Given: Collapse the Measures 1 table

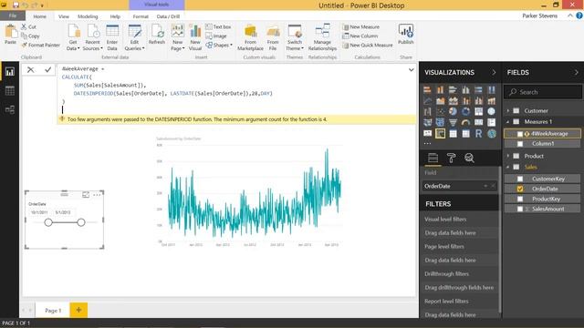Looking at the screenshot, I should click(507, 121).
